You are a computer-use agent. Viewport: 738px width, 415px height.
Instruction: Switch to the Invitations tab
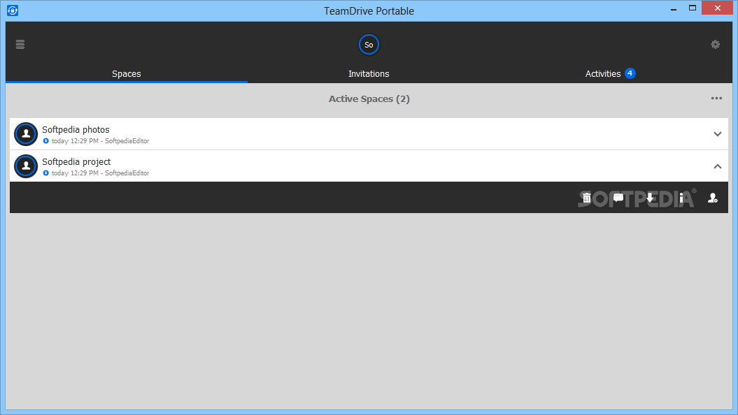pos(369,74)
